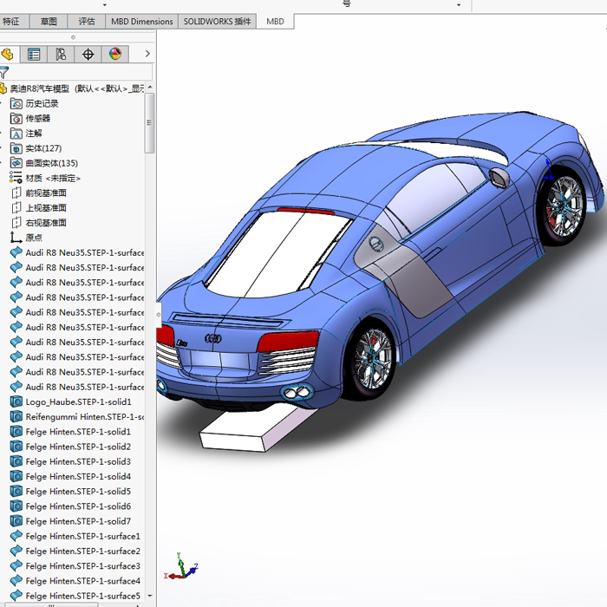The width and height of the screenshot is (607, 607).
Task: Click the 原点 origin icon
Action: tap(16, 238)
